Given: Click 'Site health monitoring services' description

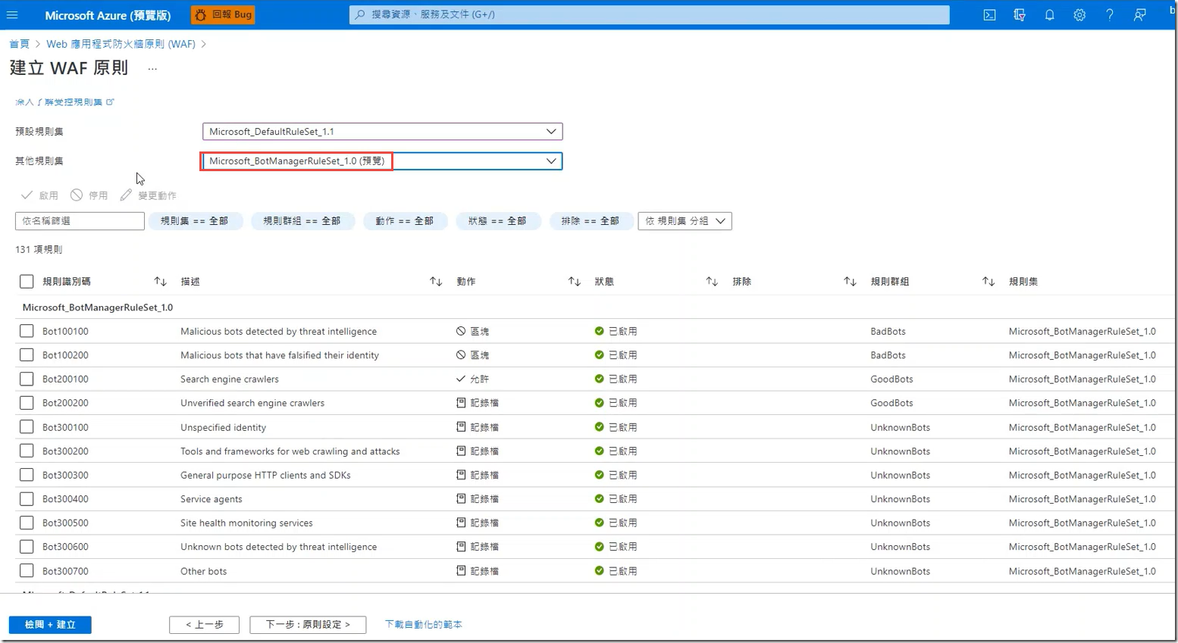Looking at the screenshot, I should [x=246, y=523].
